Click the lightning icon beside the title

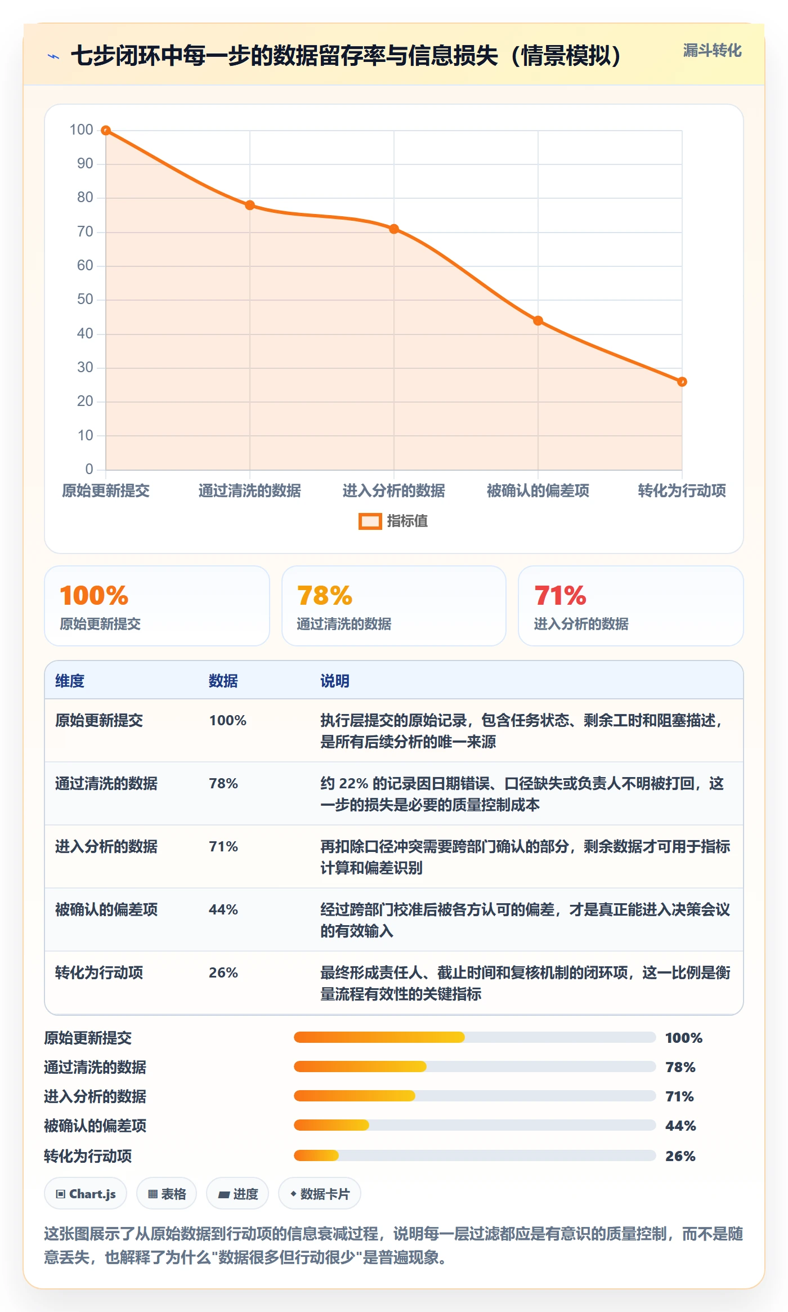(53, 56)
